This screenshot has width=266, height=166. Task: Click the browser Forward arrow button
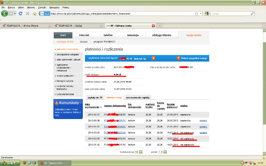pyautogui.click(x=10, y=13)
